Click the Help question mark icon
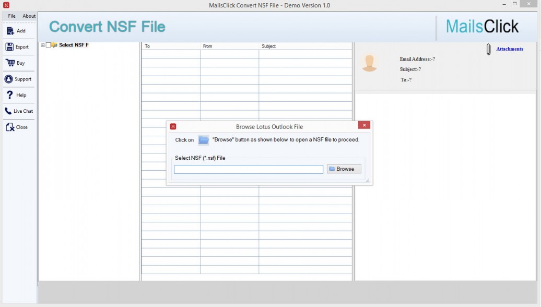The width and height of the screenshot is (541, 307). tap(9, 95)
